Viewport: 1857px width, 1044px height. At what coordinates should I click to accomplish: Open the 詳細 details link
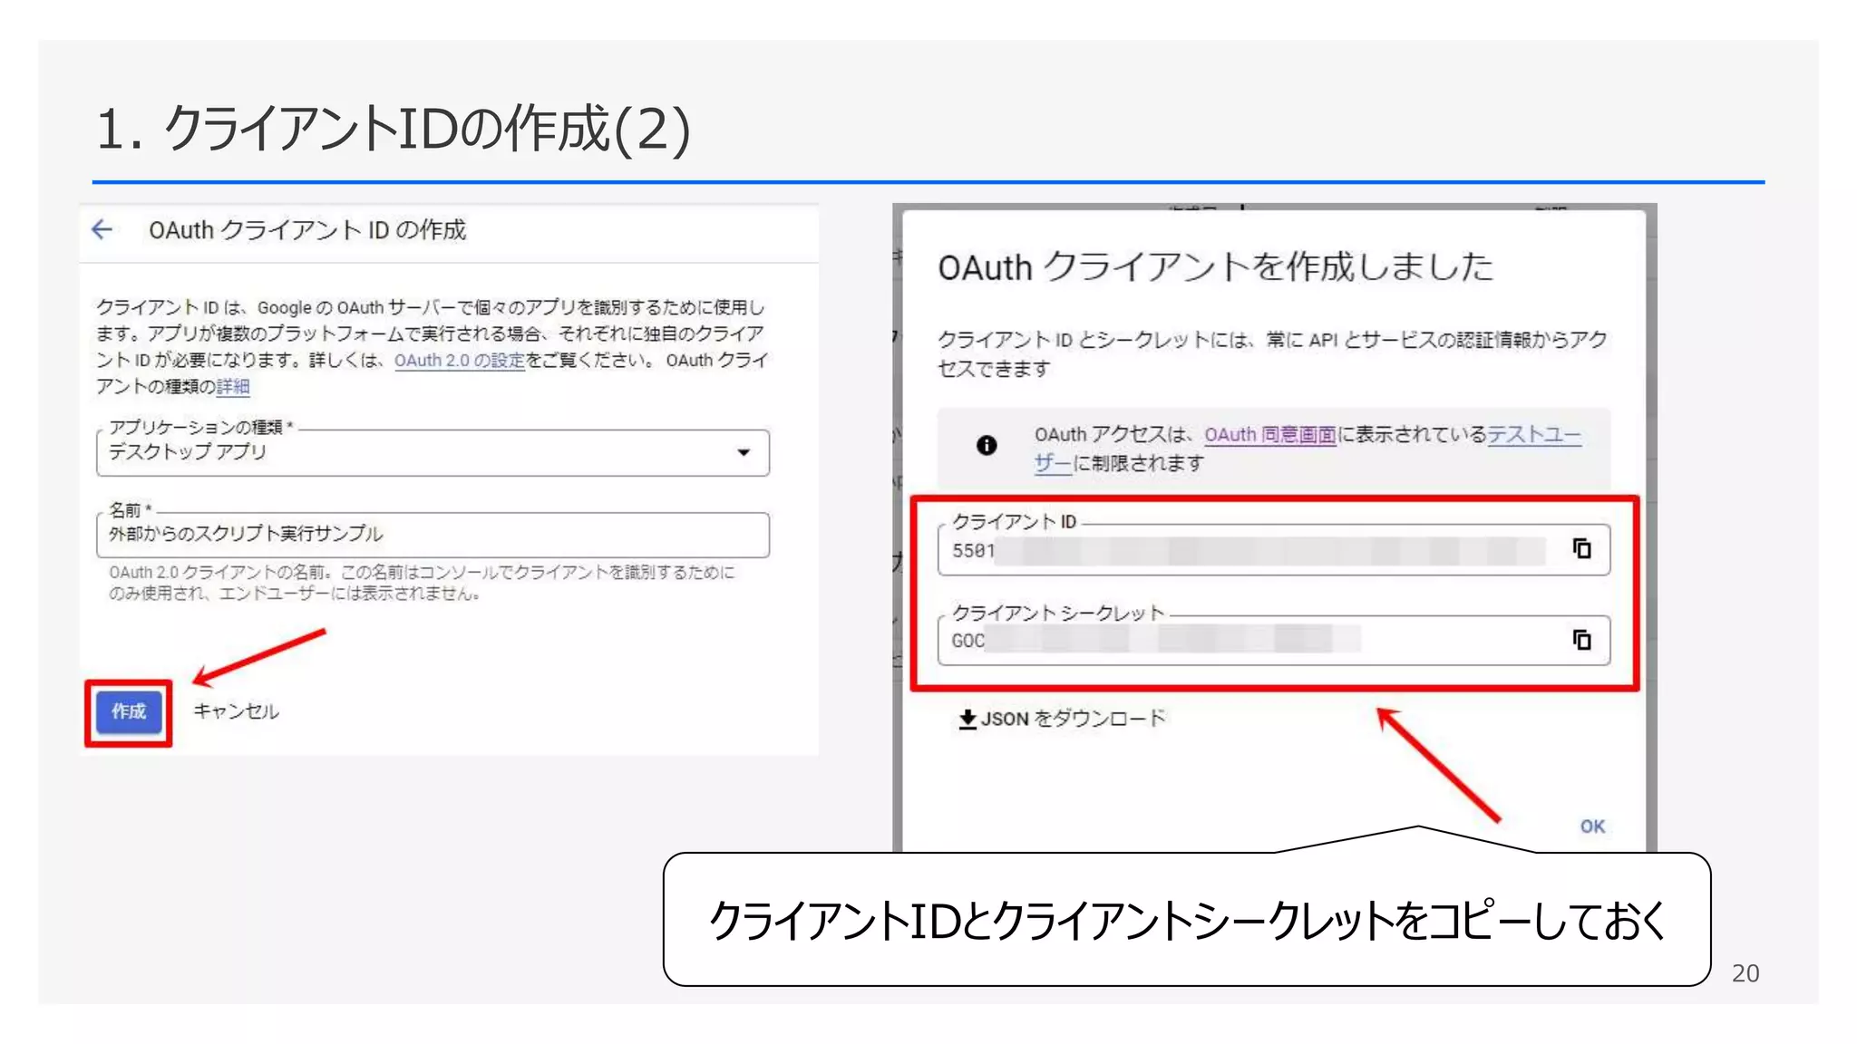(233, 387)
